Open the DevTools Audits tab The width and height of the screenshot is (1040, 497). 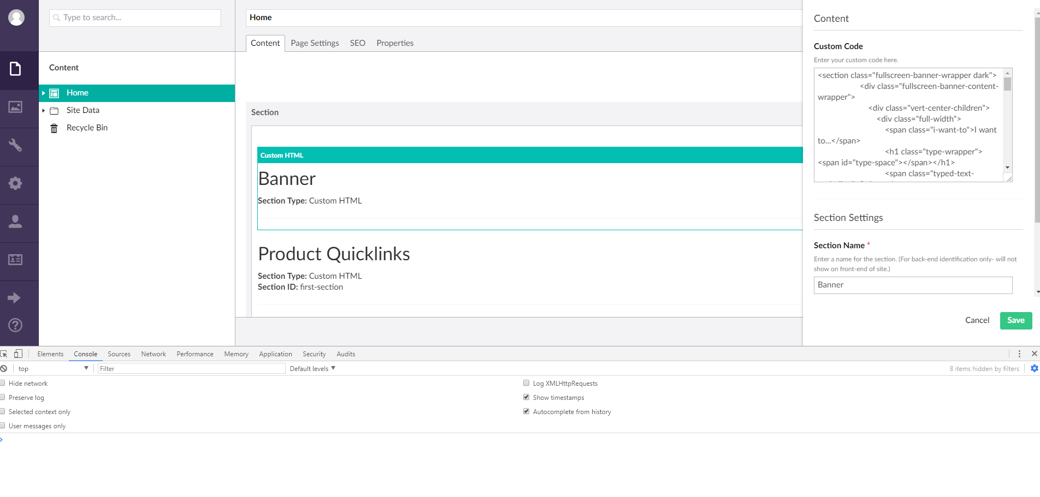[346, 354]
